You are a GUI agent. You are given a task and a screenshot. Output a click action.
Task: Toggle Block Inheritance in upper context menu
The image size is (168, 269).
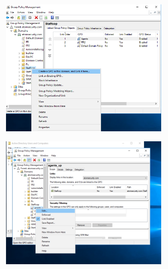(x=48, y=80)
